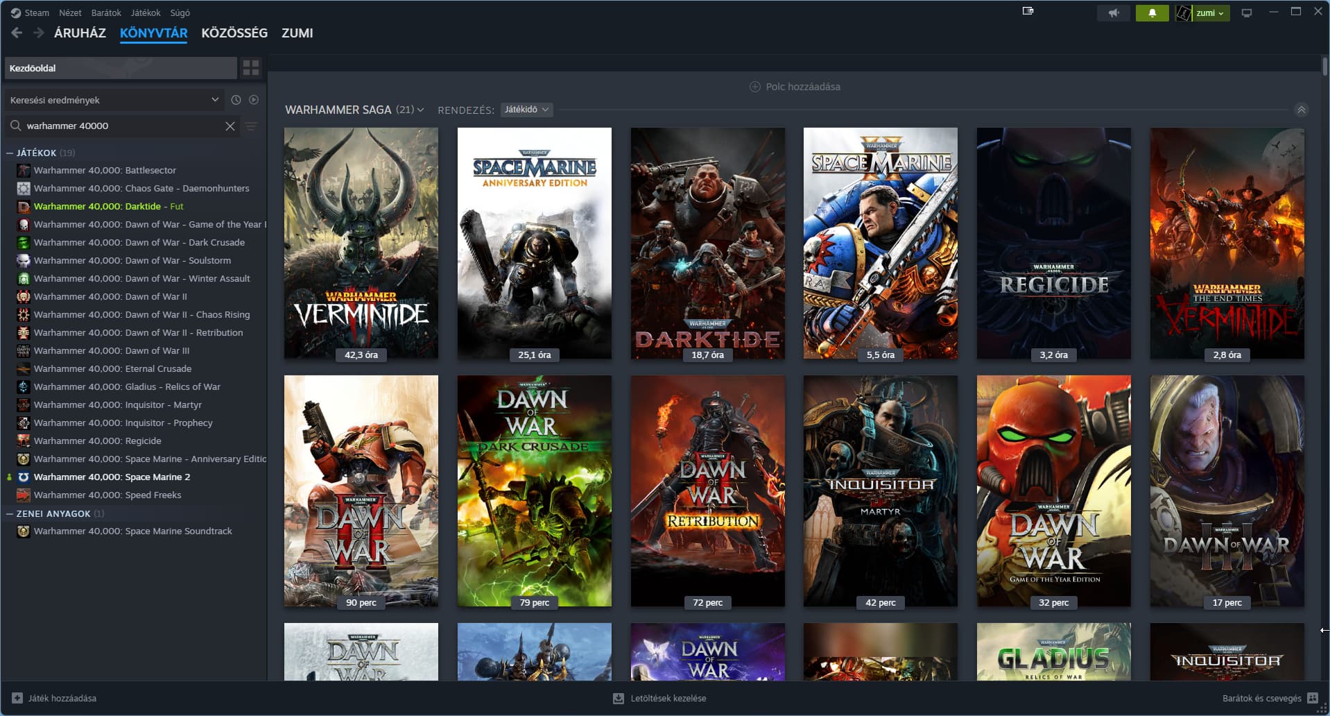Click the search magnifier icon
The width and height of the screenshot is (1330, 716).
(x=15, y=126)
